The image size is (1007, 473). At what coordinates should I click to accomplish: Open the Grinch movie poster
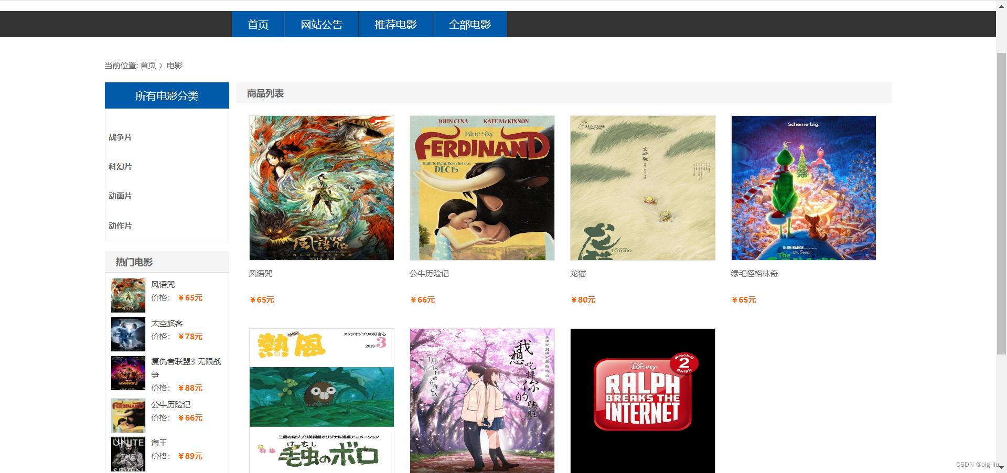coord(804,188)
